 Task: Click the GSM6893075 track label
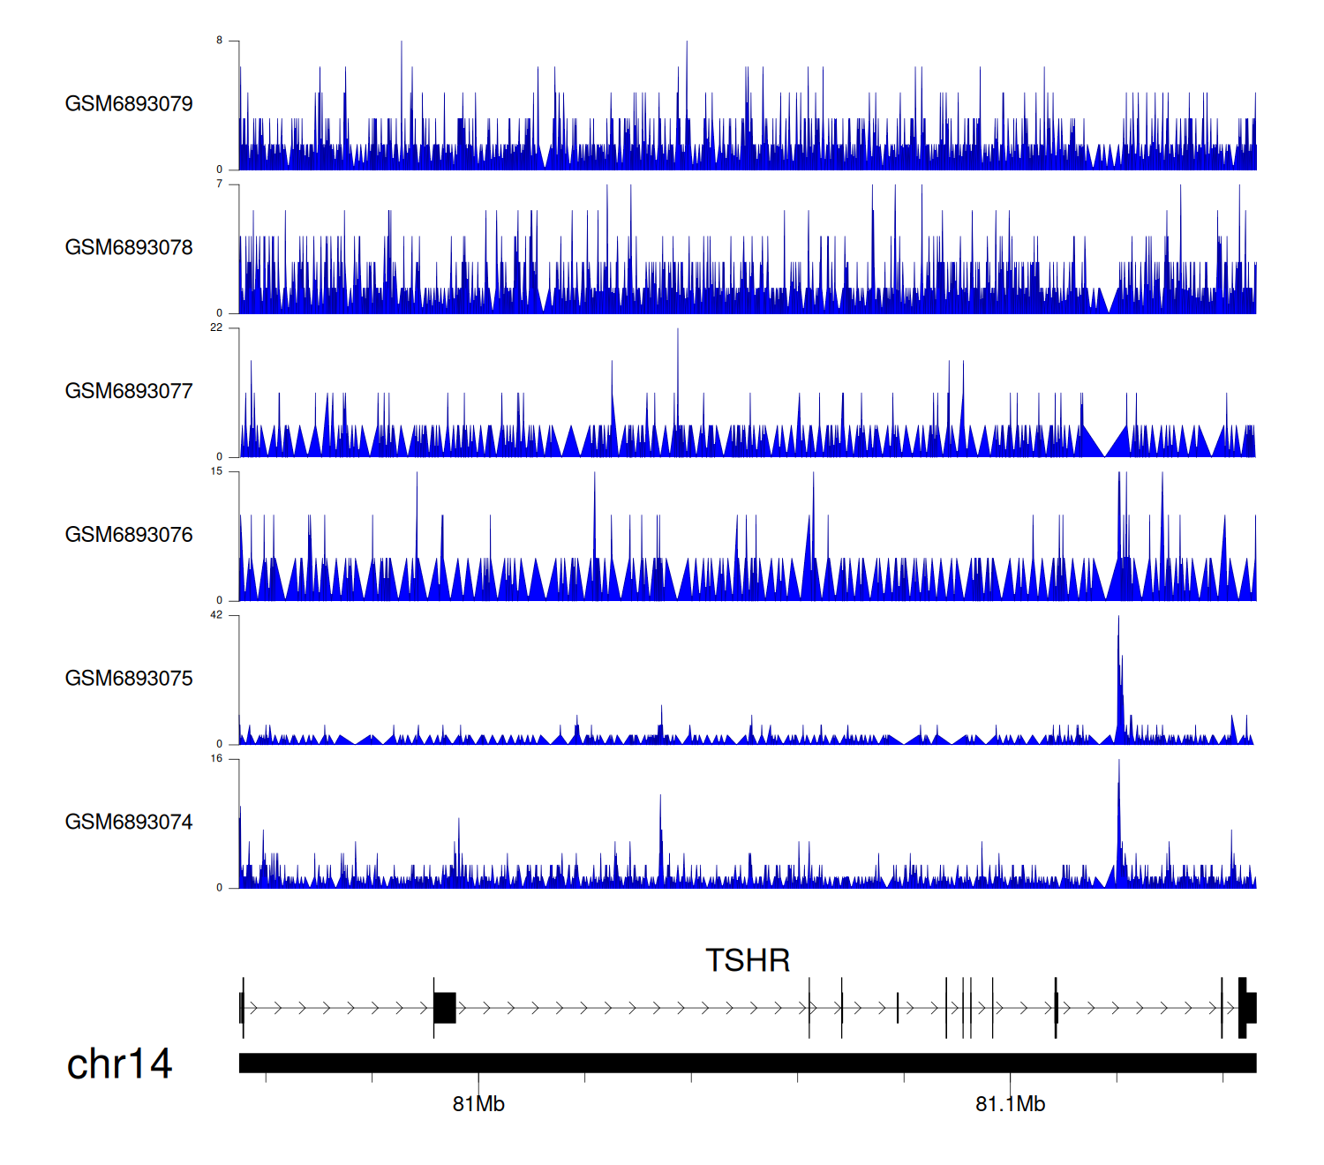point(129,679)
